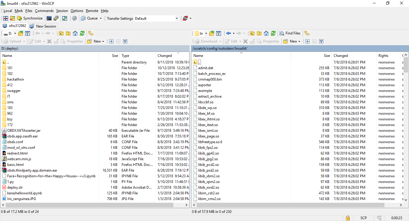Switch to the ofss312962 session tab
Viewport: 409px width, 221px height.
[x=14, y=26]
